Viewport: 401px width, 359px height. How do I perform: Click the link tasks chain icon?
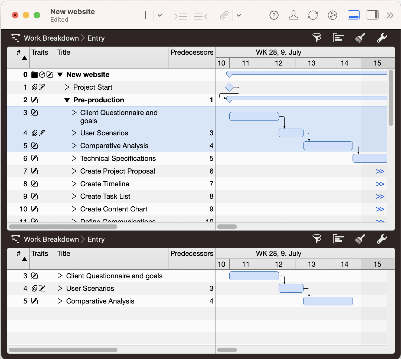tap(224, 15)
